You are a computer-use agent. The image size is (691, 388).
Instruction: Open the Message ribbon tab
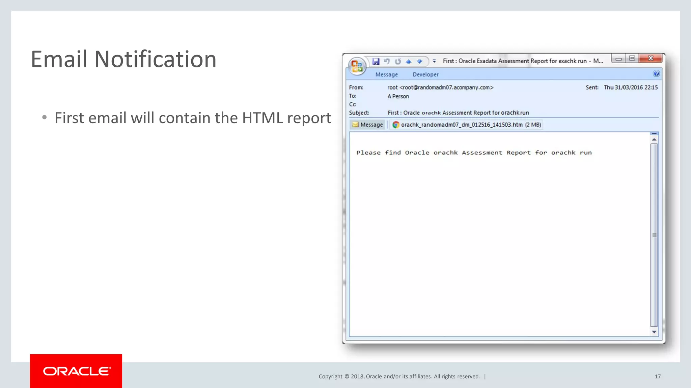(386, 74)
